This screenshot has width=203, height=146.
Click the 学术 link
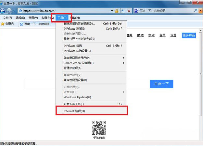point(151,35)
